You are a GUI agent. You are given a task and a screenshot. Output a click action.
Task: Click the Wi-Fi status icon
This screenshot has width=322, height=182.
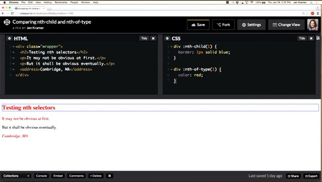click(x=252, y=2)
